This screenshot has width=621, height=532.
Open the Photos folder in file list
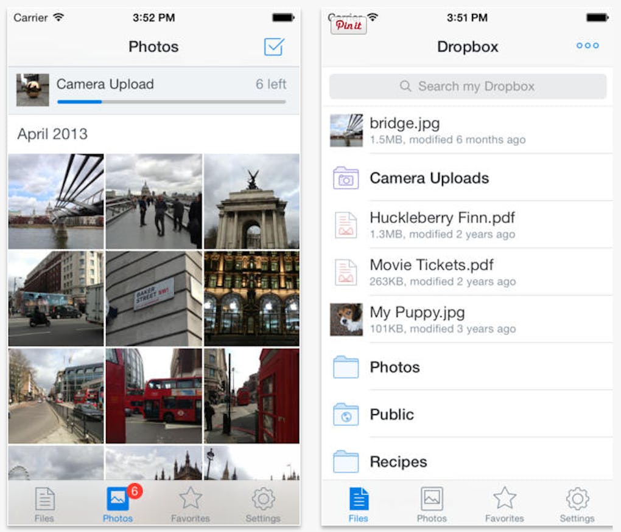pos(395,367)
